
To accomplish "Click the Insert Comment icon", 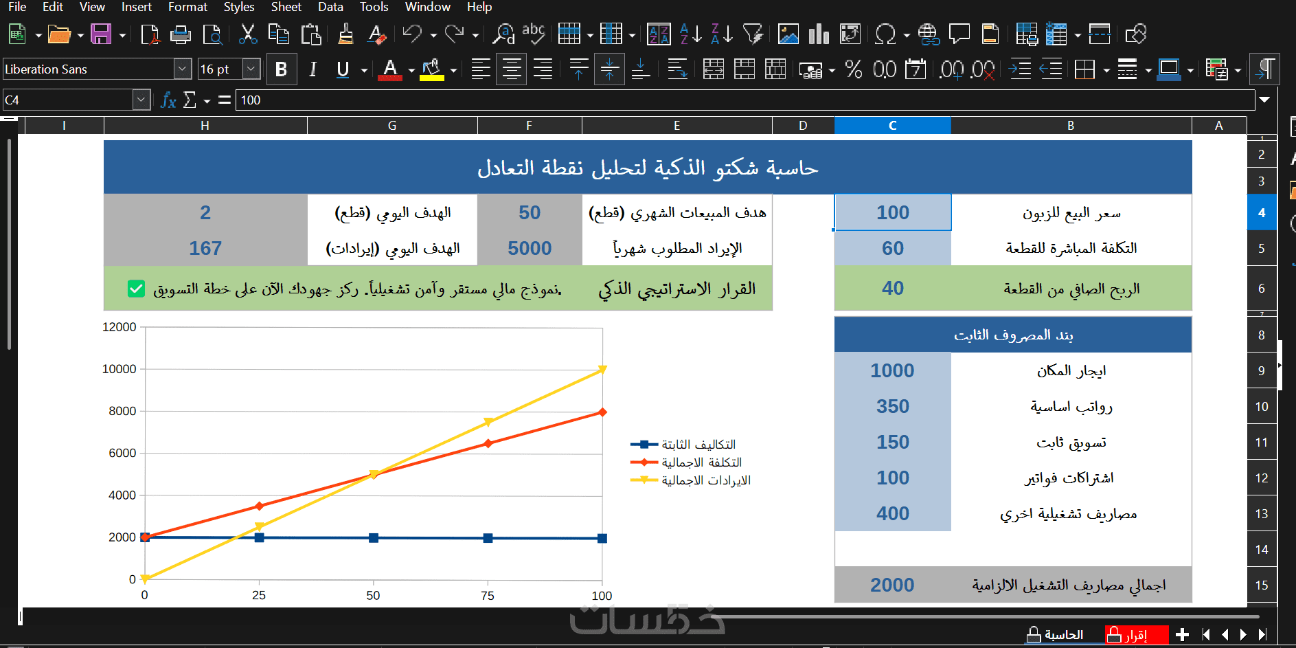I will [x=959, y=34].
